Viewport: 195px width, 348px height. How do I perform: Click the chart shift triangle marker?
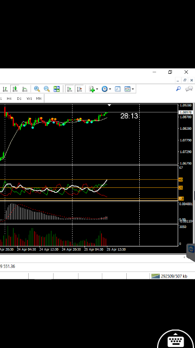tap(109, 105)
